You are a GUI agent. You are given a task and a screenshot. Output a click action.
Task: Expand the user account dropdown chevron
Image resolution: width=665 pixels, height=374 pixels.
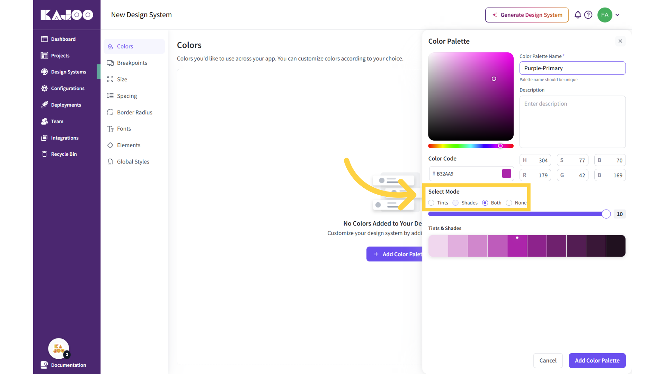[618, 15]
